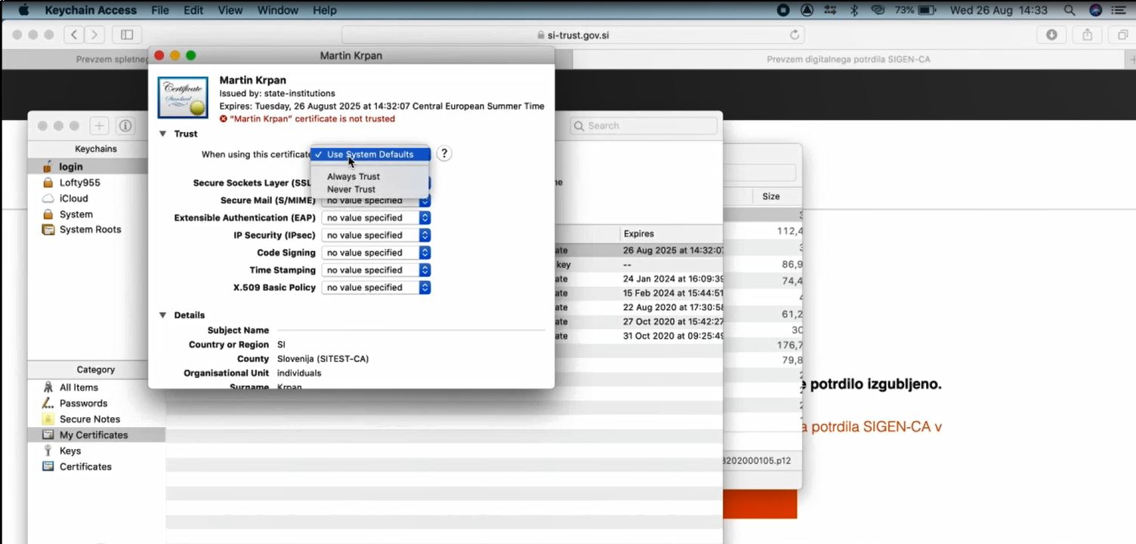Reload the si-trust.gov.si page
The image size is (1136, 544).
click(x=795, y=35)
